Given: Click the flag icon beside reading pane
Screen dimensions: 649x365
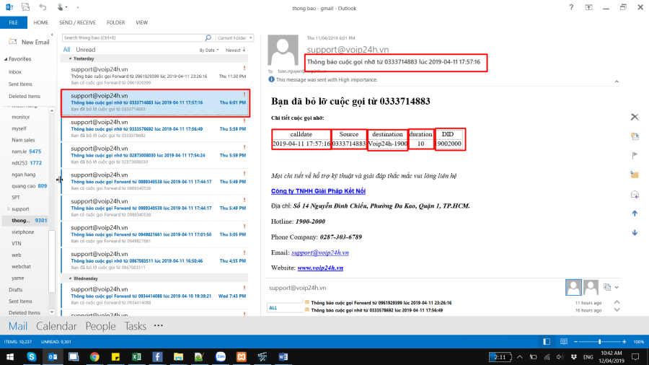Looking at the screenshot, I should pos(635,155).
